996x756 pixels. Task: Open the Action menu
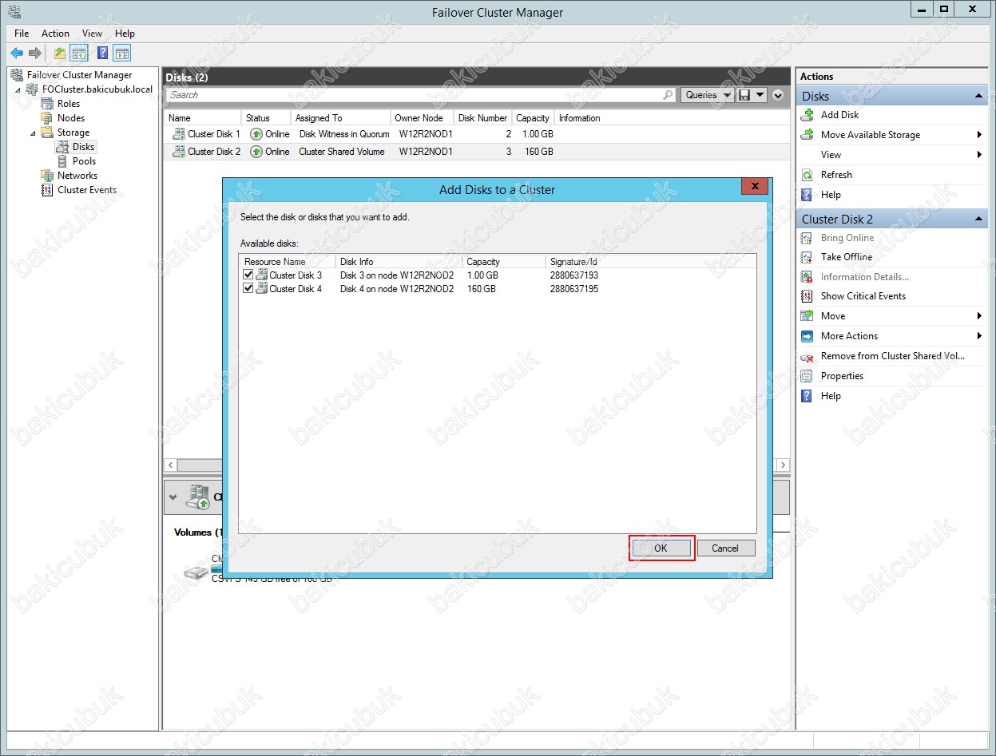(x=55, y=34)
